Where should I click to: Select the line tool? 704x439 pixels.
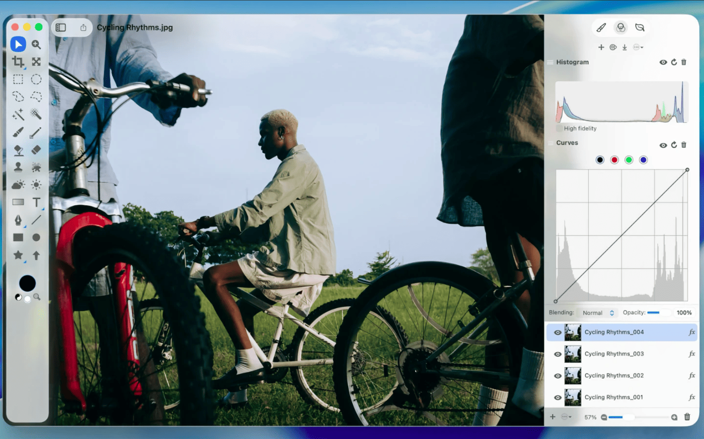[36, 220]
